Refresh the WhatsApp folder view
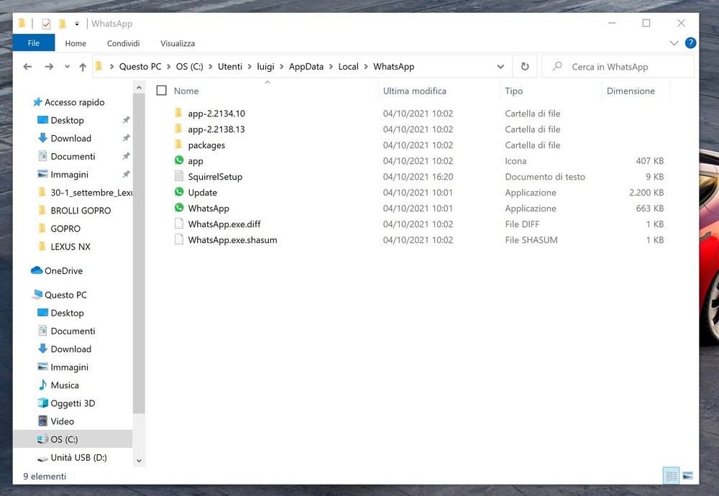The width and height of the screenshot is (719, 496). click(x=525, y=66)
